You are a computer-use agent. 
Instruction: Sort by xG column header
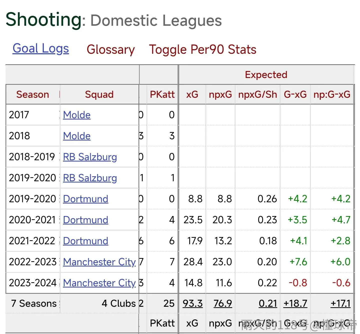(x=192, y=94)
